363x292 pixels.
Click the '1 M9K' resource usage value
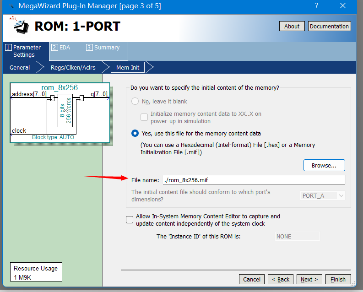coord(22,277)
